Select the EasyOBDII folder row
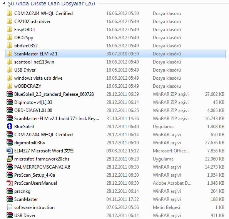Image resolution: width=229 pixels, height=219 pixels. tap(115, 30)
